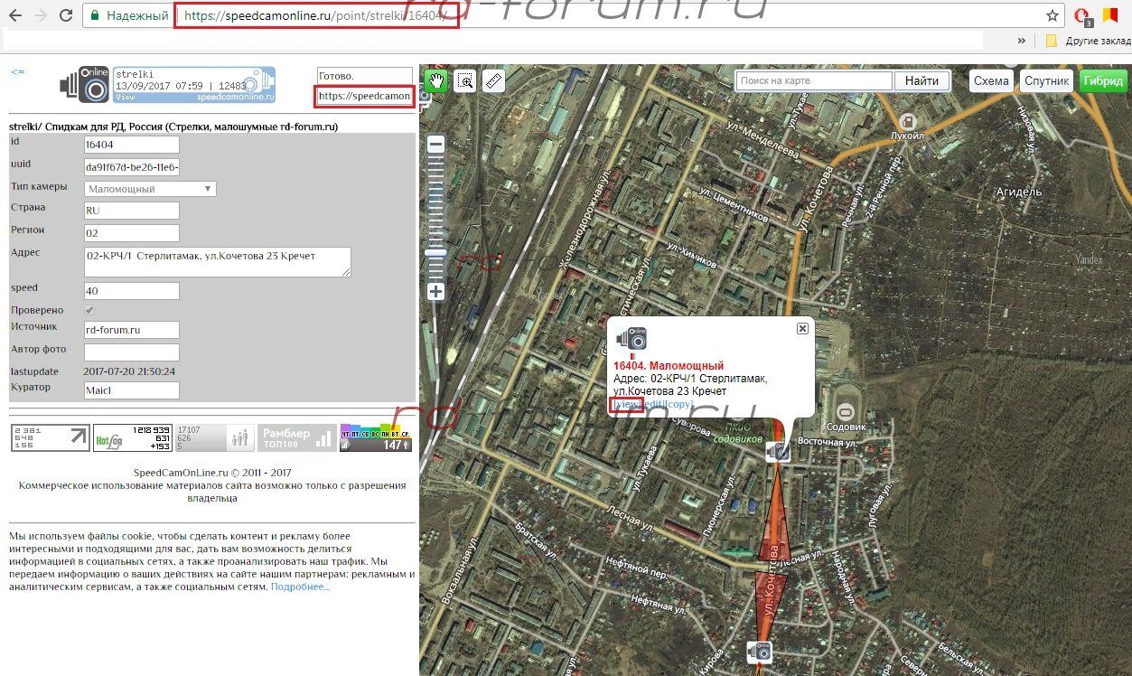This screenshot has width=1132, height=676.
Task: Switch map to Спутник layer
Action: [x=1047, y=81]
